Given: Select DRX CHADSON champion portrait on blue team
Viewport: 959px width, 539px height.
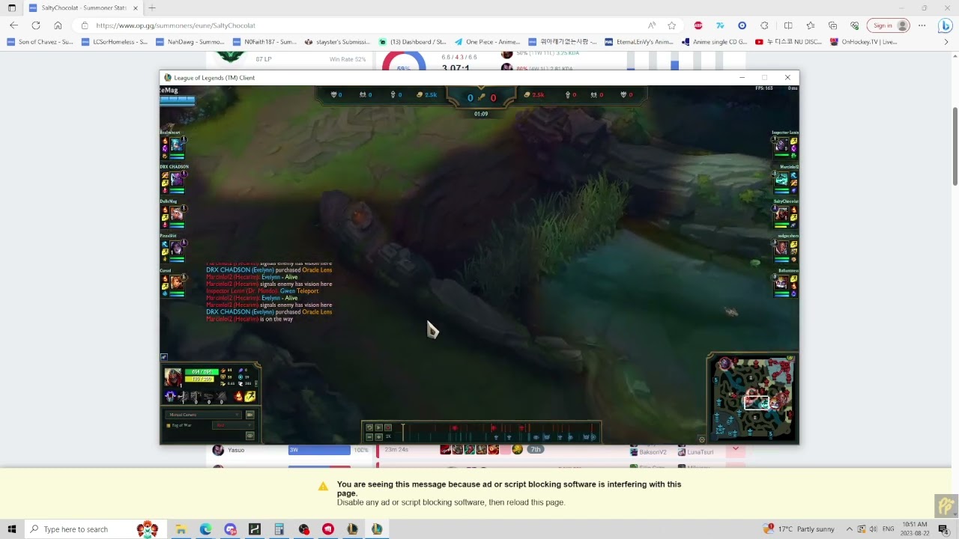Looking at the screenshot, I should click(177, 180).
